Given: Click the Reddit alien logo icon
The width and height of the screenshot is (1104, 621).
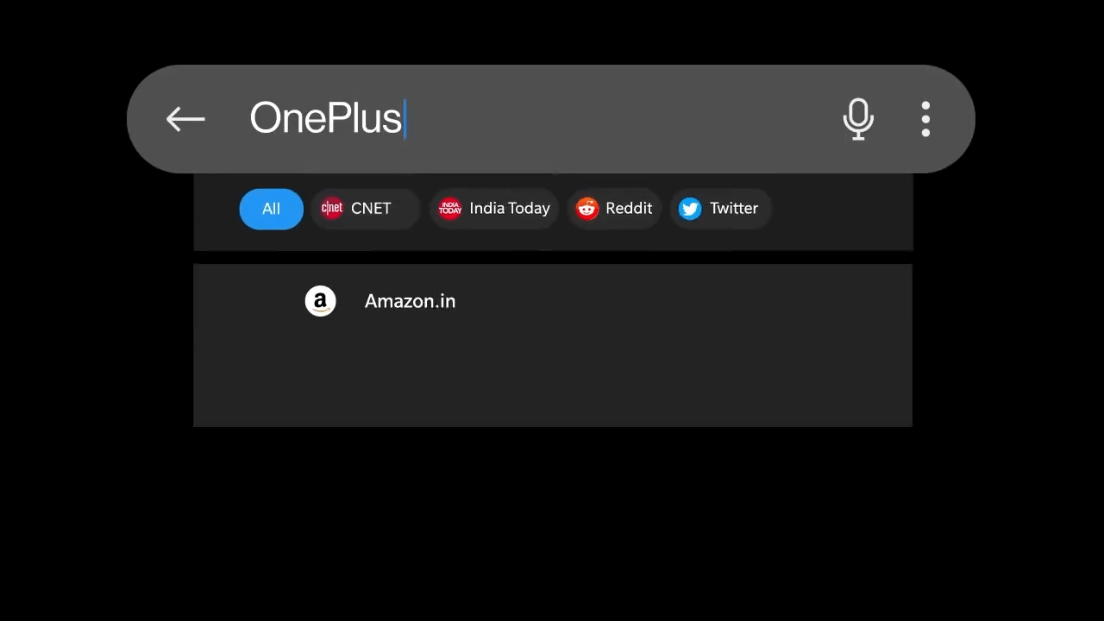Looking at the screenshot, I should [x=587, y=209].
